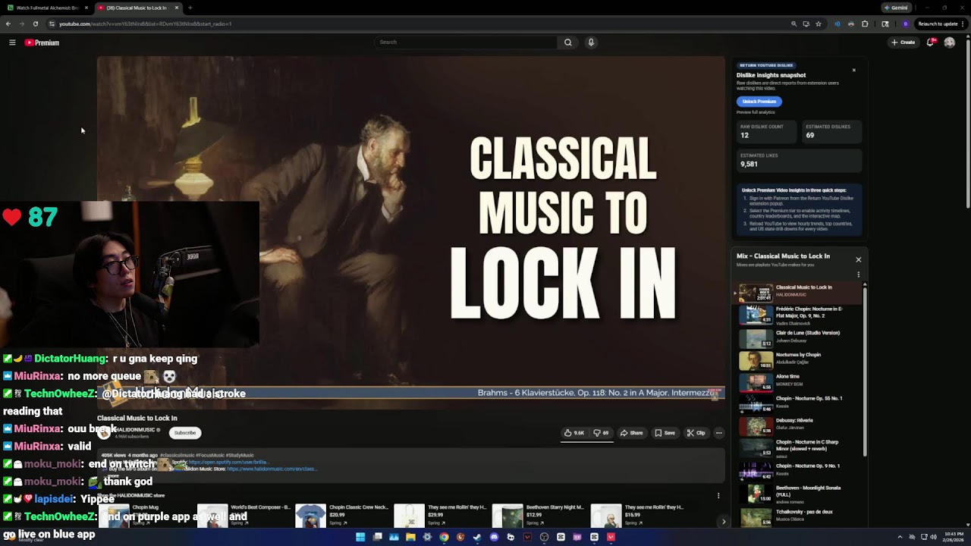This screenshot has width=971, height=546.
Task: Close the Dislike insights snapshot panel
Action: (x=853, y=71)
